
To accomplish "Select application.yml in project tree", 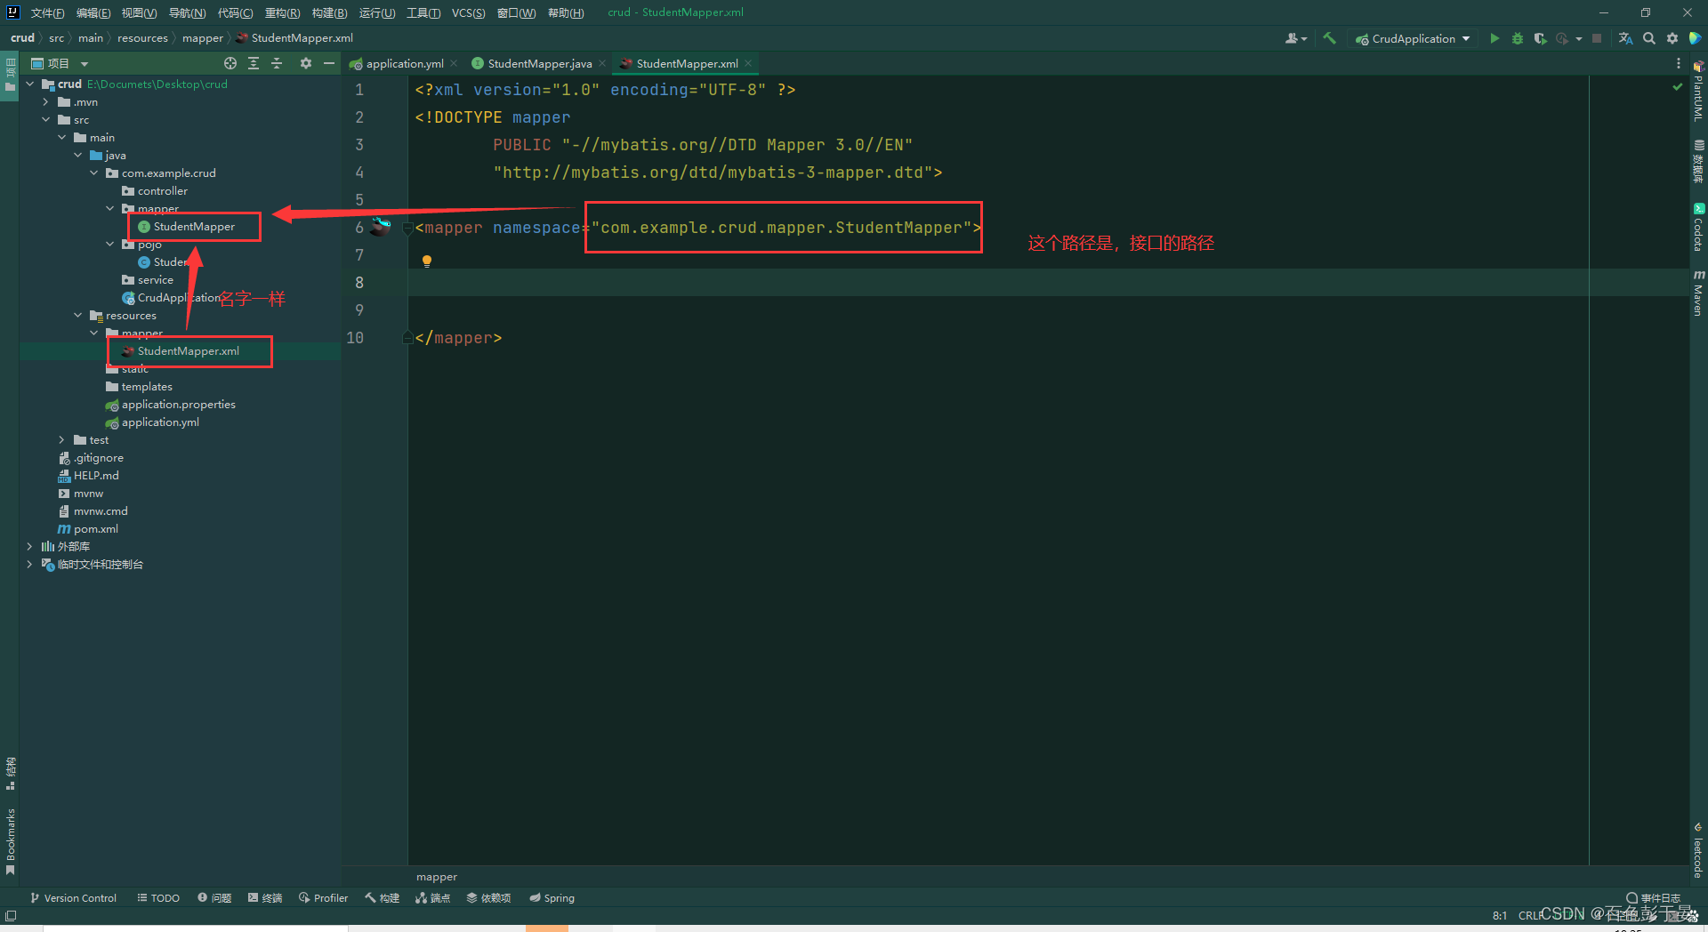I will (160, 422).
